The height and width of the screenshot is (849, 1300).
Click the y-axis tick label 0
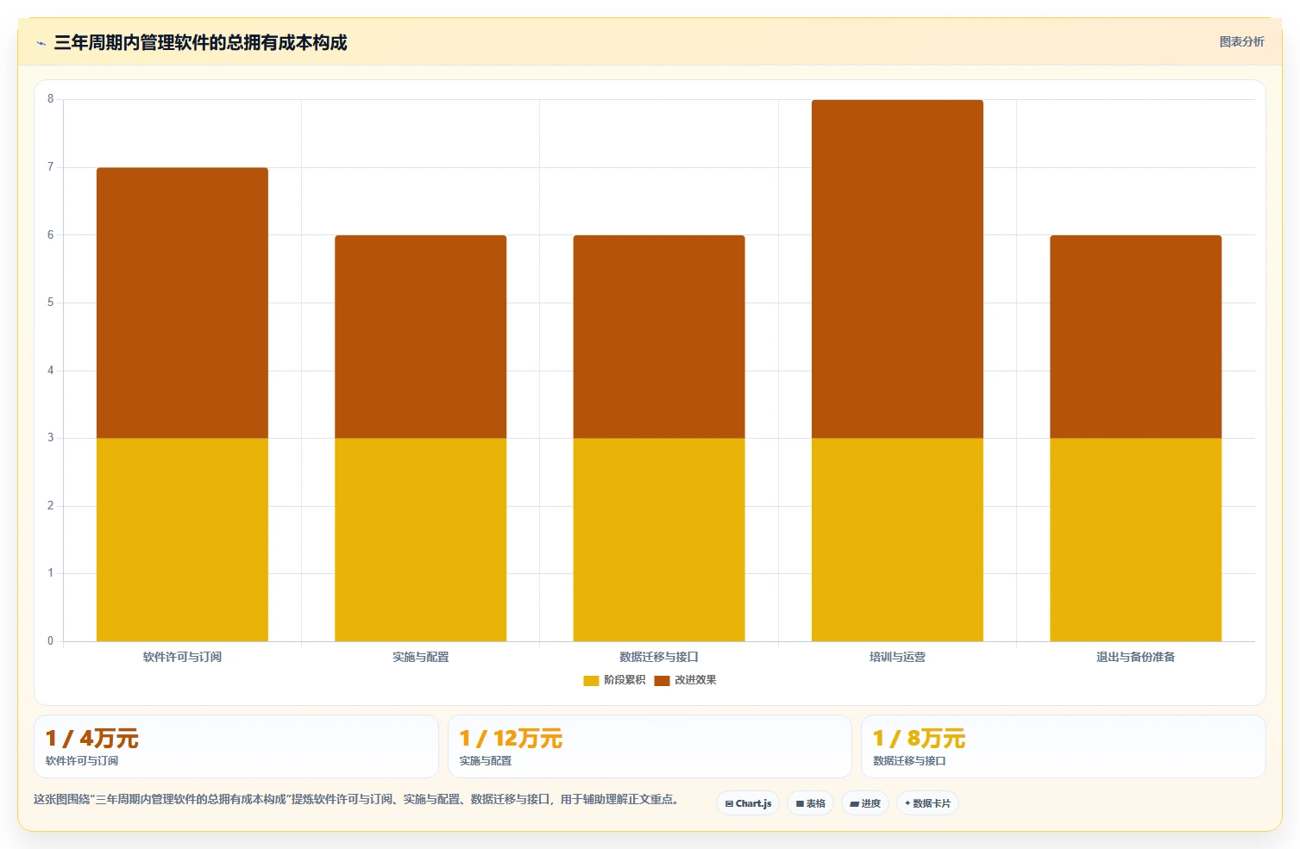coord(50,641)
